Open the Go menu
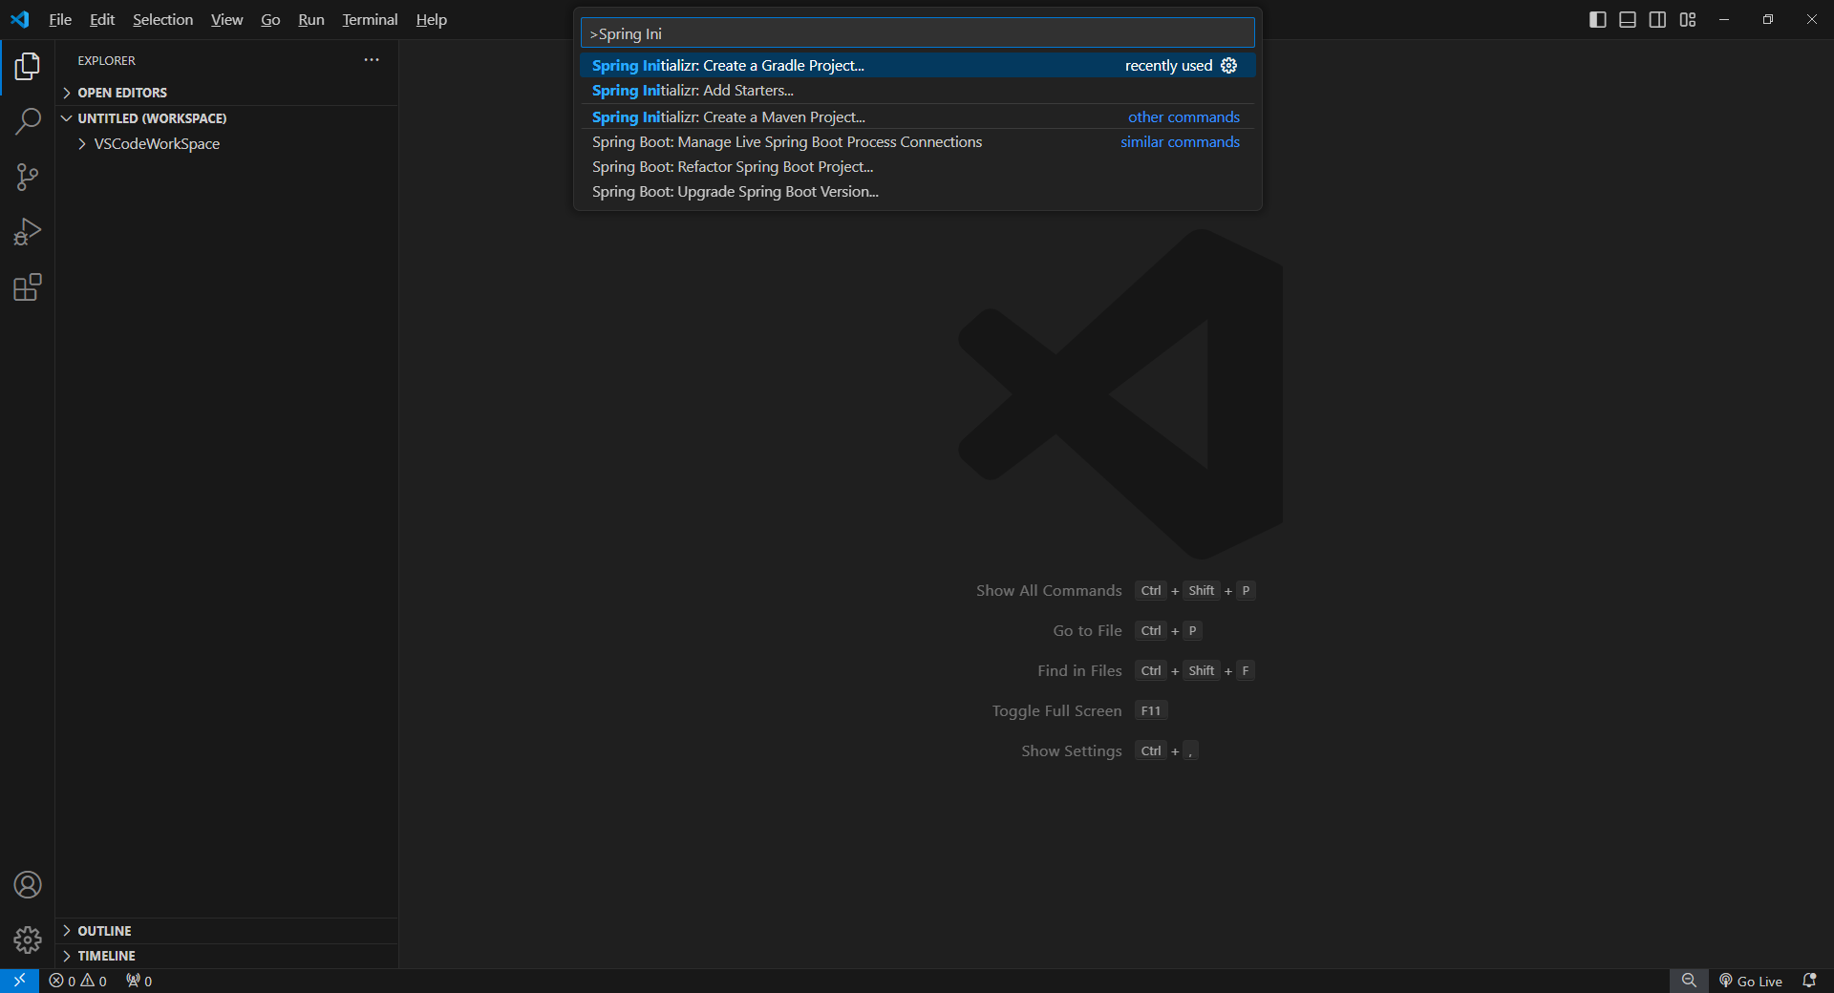The image size is (1834, 993). coord(269,19)
